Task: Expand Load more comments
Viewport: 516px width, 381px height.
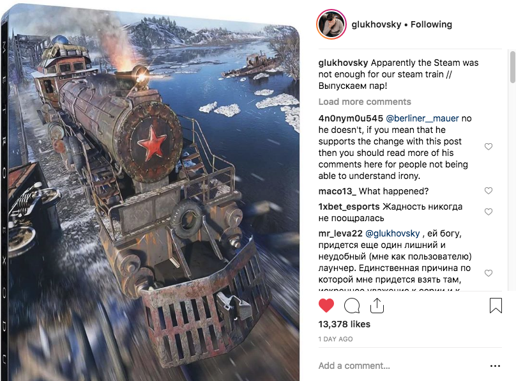Action: 365,102
